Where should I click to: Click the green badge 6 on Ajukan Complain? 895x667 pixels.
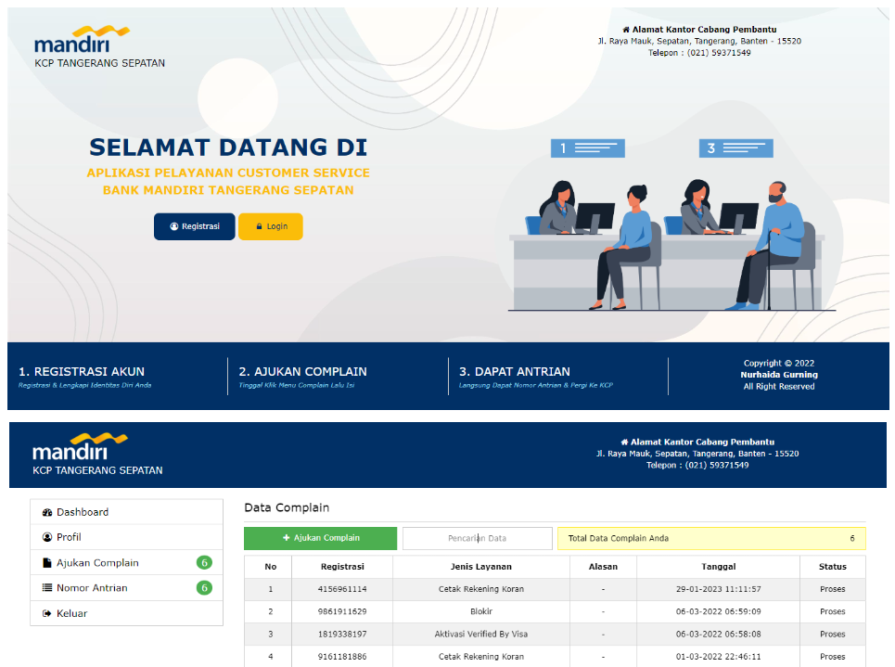coord(204,562)
